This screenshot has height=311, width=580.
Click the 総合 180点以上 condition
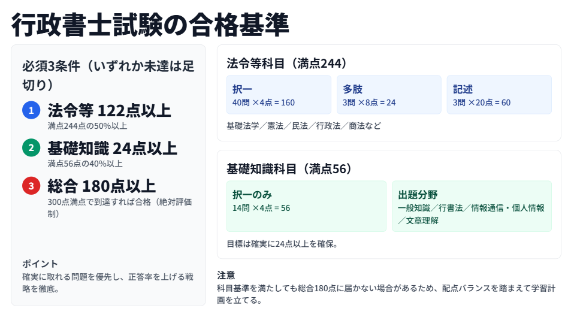(101, 186)
